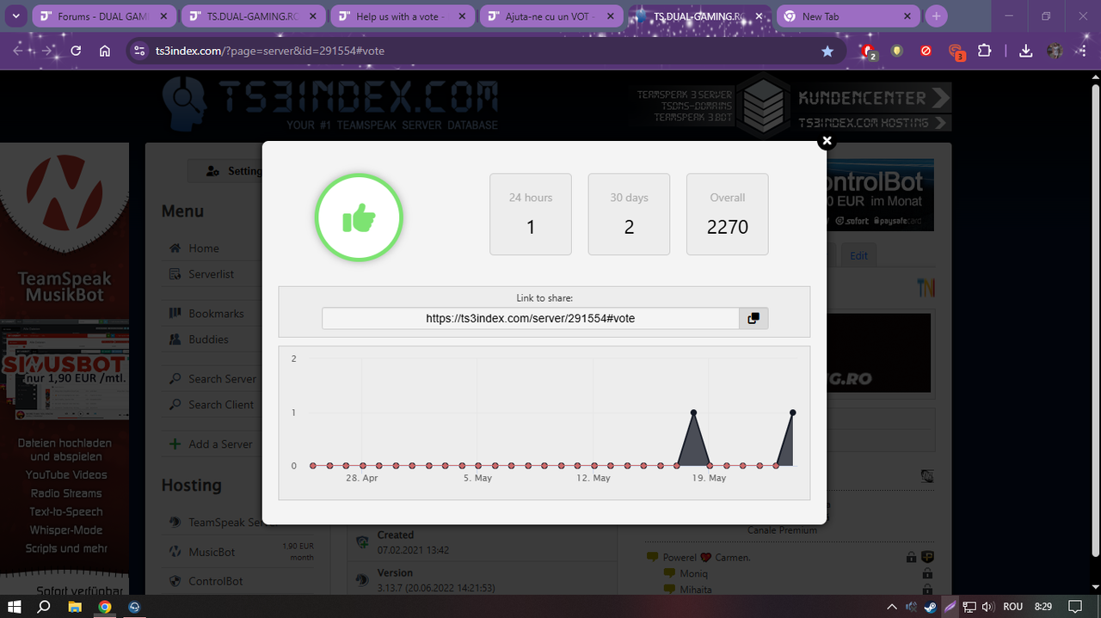Open Chrome from the taskbar
The height and width of the screenshot is (618, 1101).
105,606
